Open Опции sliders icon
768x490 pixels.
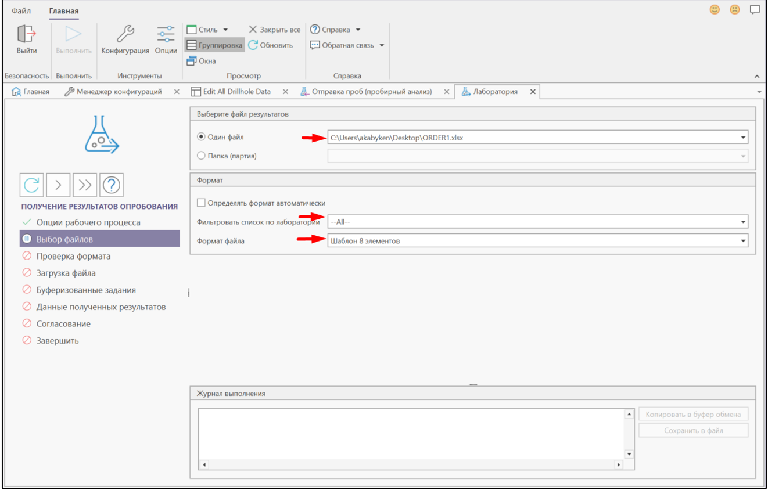click(x=166, y=35)
